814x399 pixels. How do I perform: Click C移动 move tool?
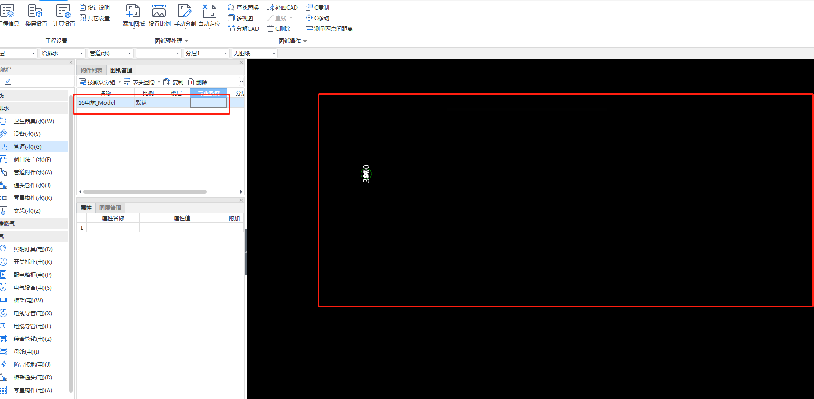point(317,18)
